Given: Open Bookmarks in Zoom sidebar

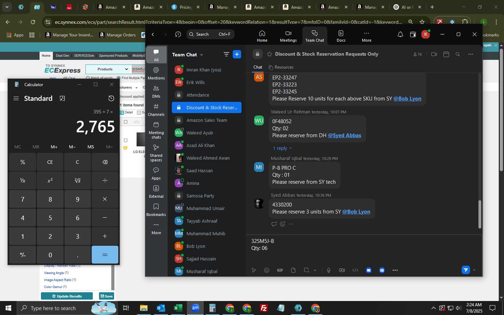Looking at the screenshot, I should 156,210.
